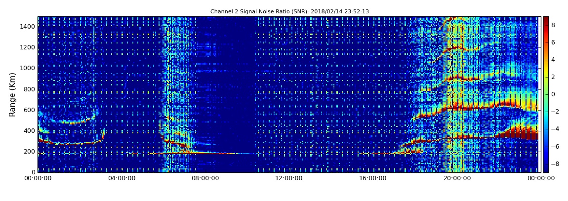Click the 08:00:00 time axis label
This screenshot has height=201, width=568.
[204, 178]
